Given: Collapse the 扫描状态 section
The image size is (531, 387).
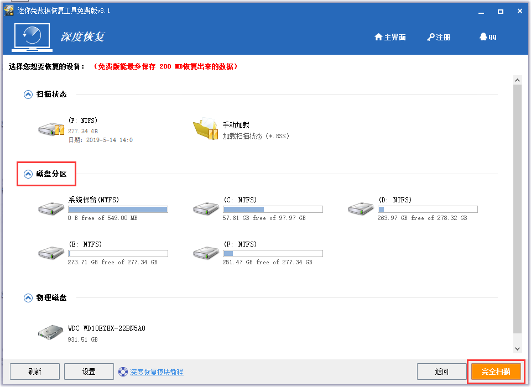Looking at the screenshot, I should click(28, 95).
